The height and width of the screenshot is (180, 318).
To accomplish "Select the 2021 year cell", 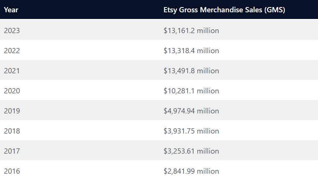I will click(12, 71).
